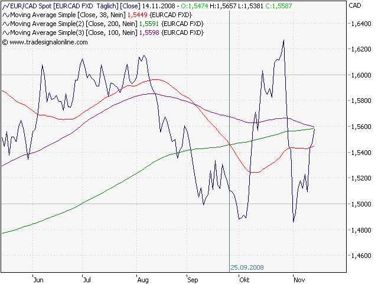Click the {EURCAD FXD} tag after value 1,5449
This screenshot has width=378, height=284.
(171, 15)
